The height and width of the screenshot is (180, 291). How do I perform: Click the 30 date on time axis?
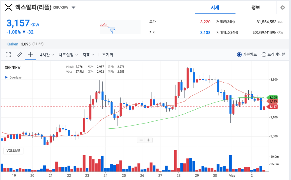215,175
